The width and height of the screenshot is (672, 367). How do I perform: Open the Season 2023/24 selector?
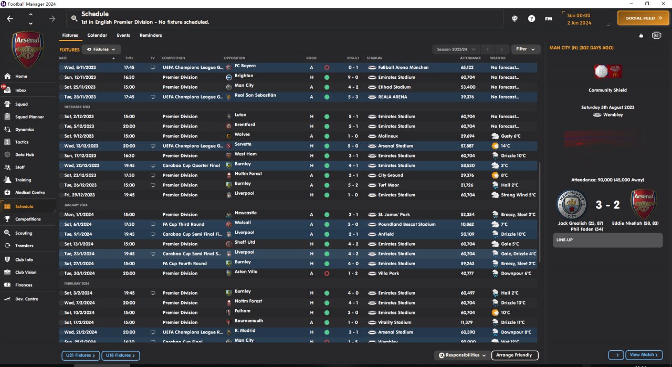tap(455, 49)
